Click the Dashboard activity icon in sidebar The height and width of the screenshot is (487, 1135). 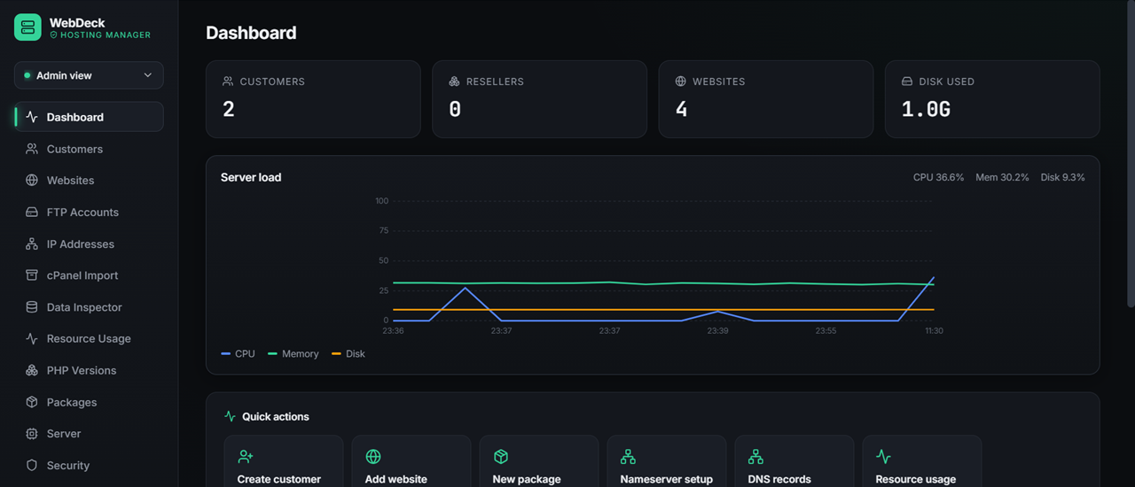pos(32,117)
